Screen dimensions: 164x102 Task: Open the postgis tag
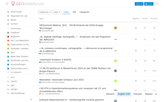tap(14, 89)
